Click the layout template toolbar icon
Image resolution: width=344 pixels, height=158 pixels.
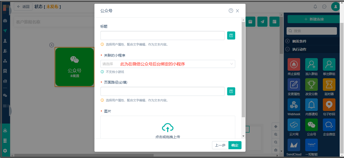274,22
